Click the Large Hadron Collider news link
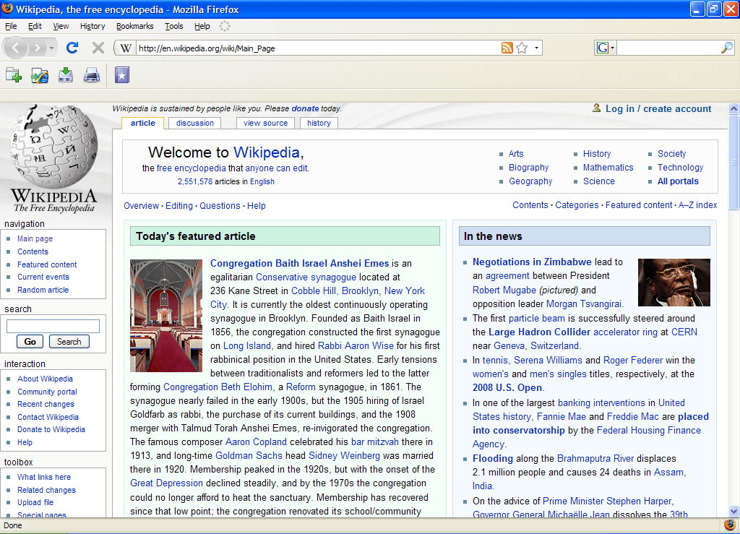 click(539, 332)
